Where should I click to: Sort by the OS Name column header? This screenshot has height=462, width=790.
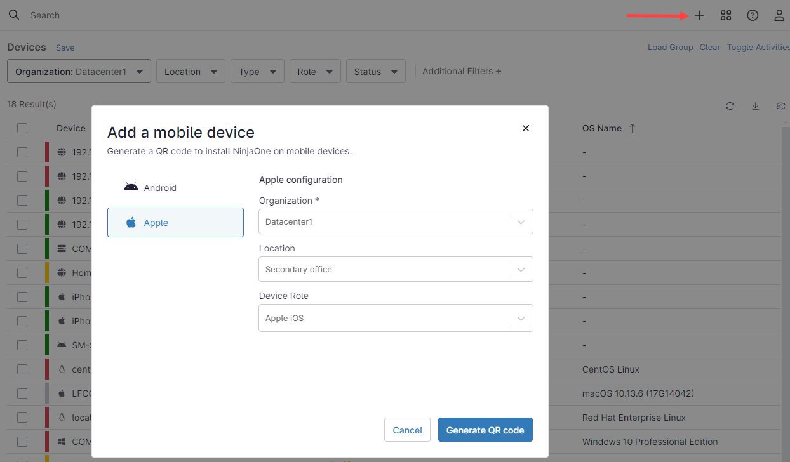point(602,128)
